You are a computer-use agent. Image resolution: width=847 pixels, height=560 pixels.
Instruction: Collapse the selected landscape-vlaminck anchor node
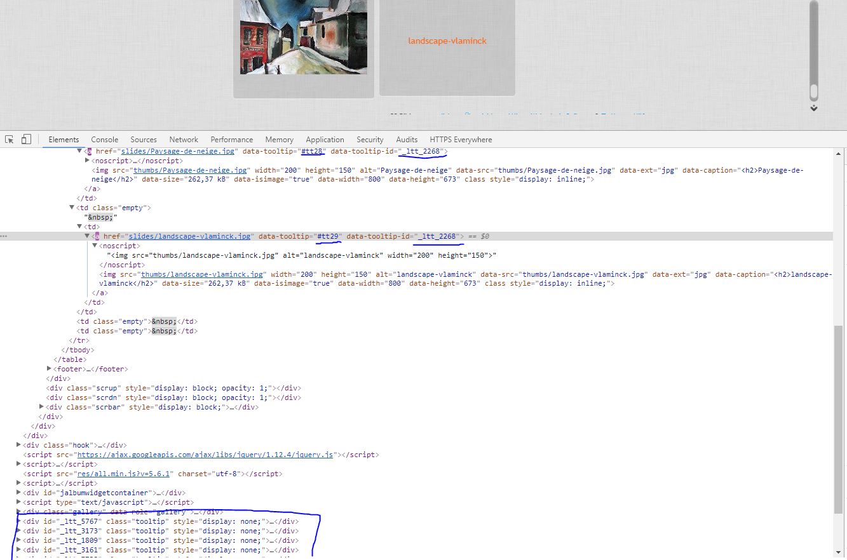(88, 236)
